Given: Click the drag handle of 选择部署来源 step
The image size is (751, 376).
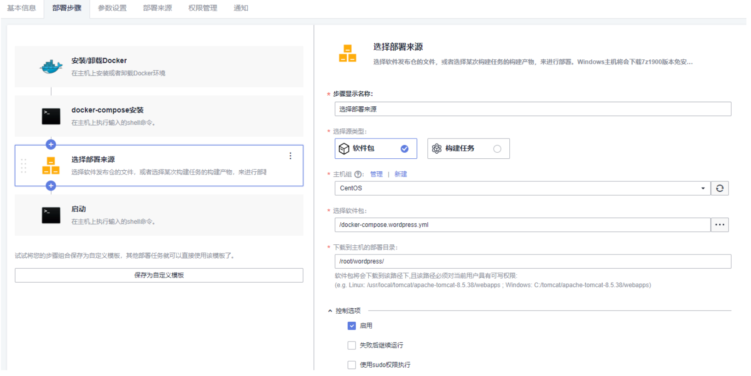Looking at the screenshot, I should pyautogui.click(x=23, y=166).
